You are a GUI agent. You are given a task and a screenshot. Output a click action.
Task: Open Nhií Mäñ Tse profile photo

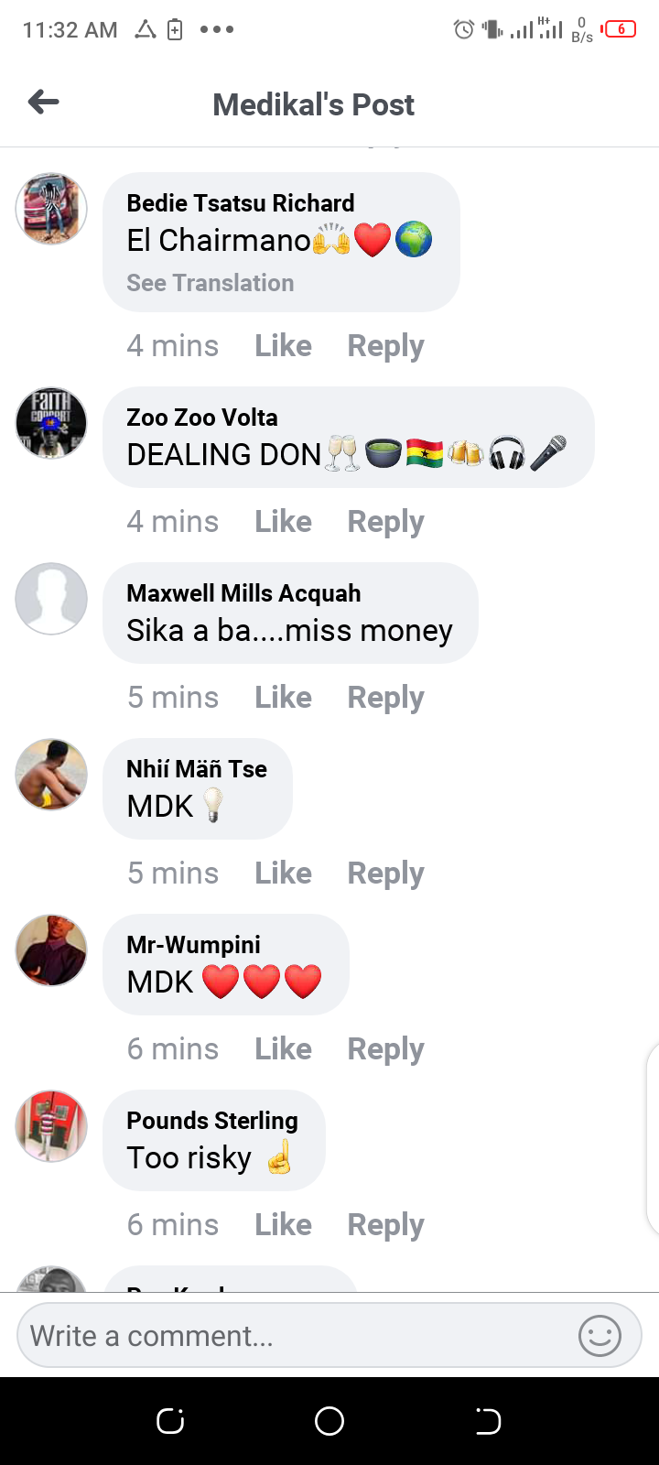[51, 775]
